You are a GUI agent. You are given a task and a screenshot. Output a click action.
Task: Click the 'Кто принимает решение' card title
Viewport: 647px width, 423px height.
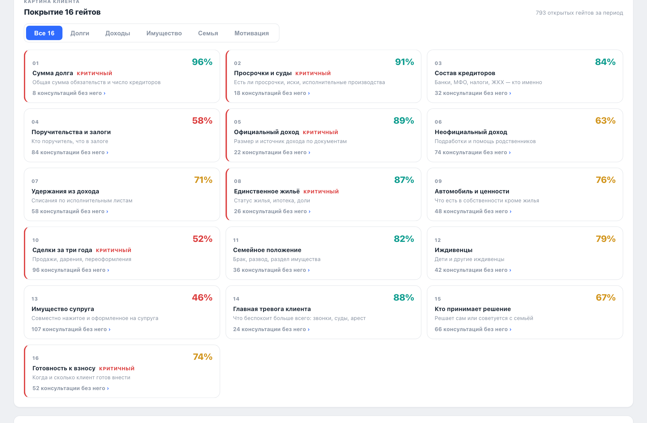(473, 309)
